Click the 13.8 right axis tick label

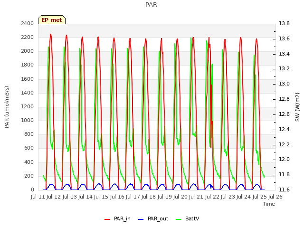(x=284, y=23)
